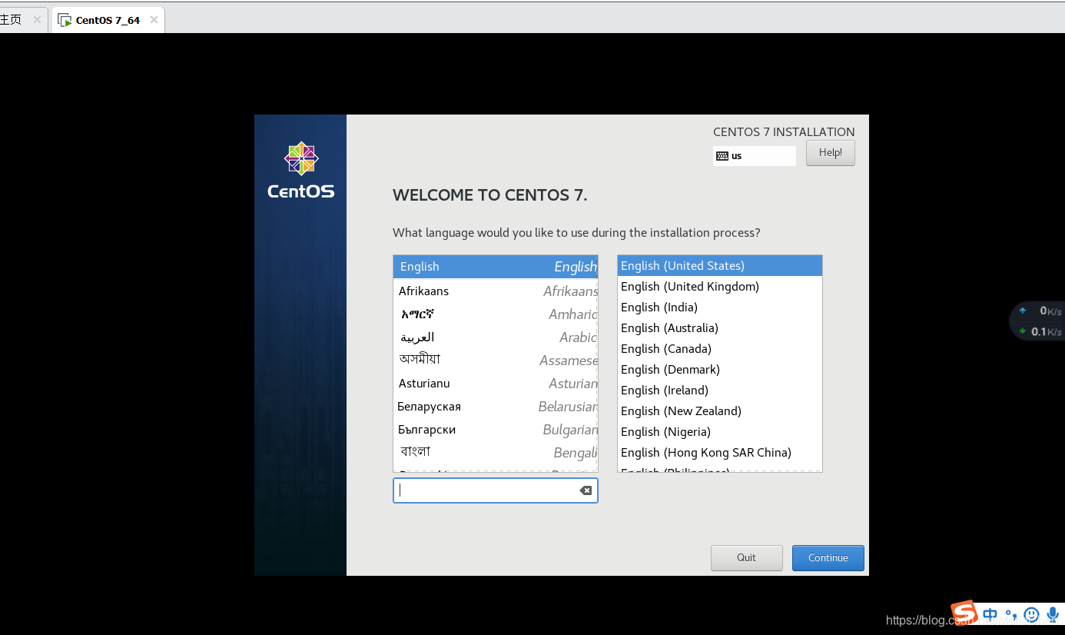Switch to the CentOS 7_64 VM tab
Screen dimensions: 1065x635
(x=108, y=20)
